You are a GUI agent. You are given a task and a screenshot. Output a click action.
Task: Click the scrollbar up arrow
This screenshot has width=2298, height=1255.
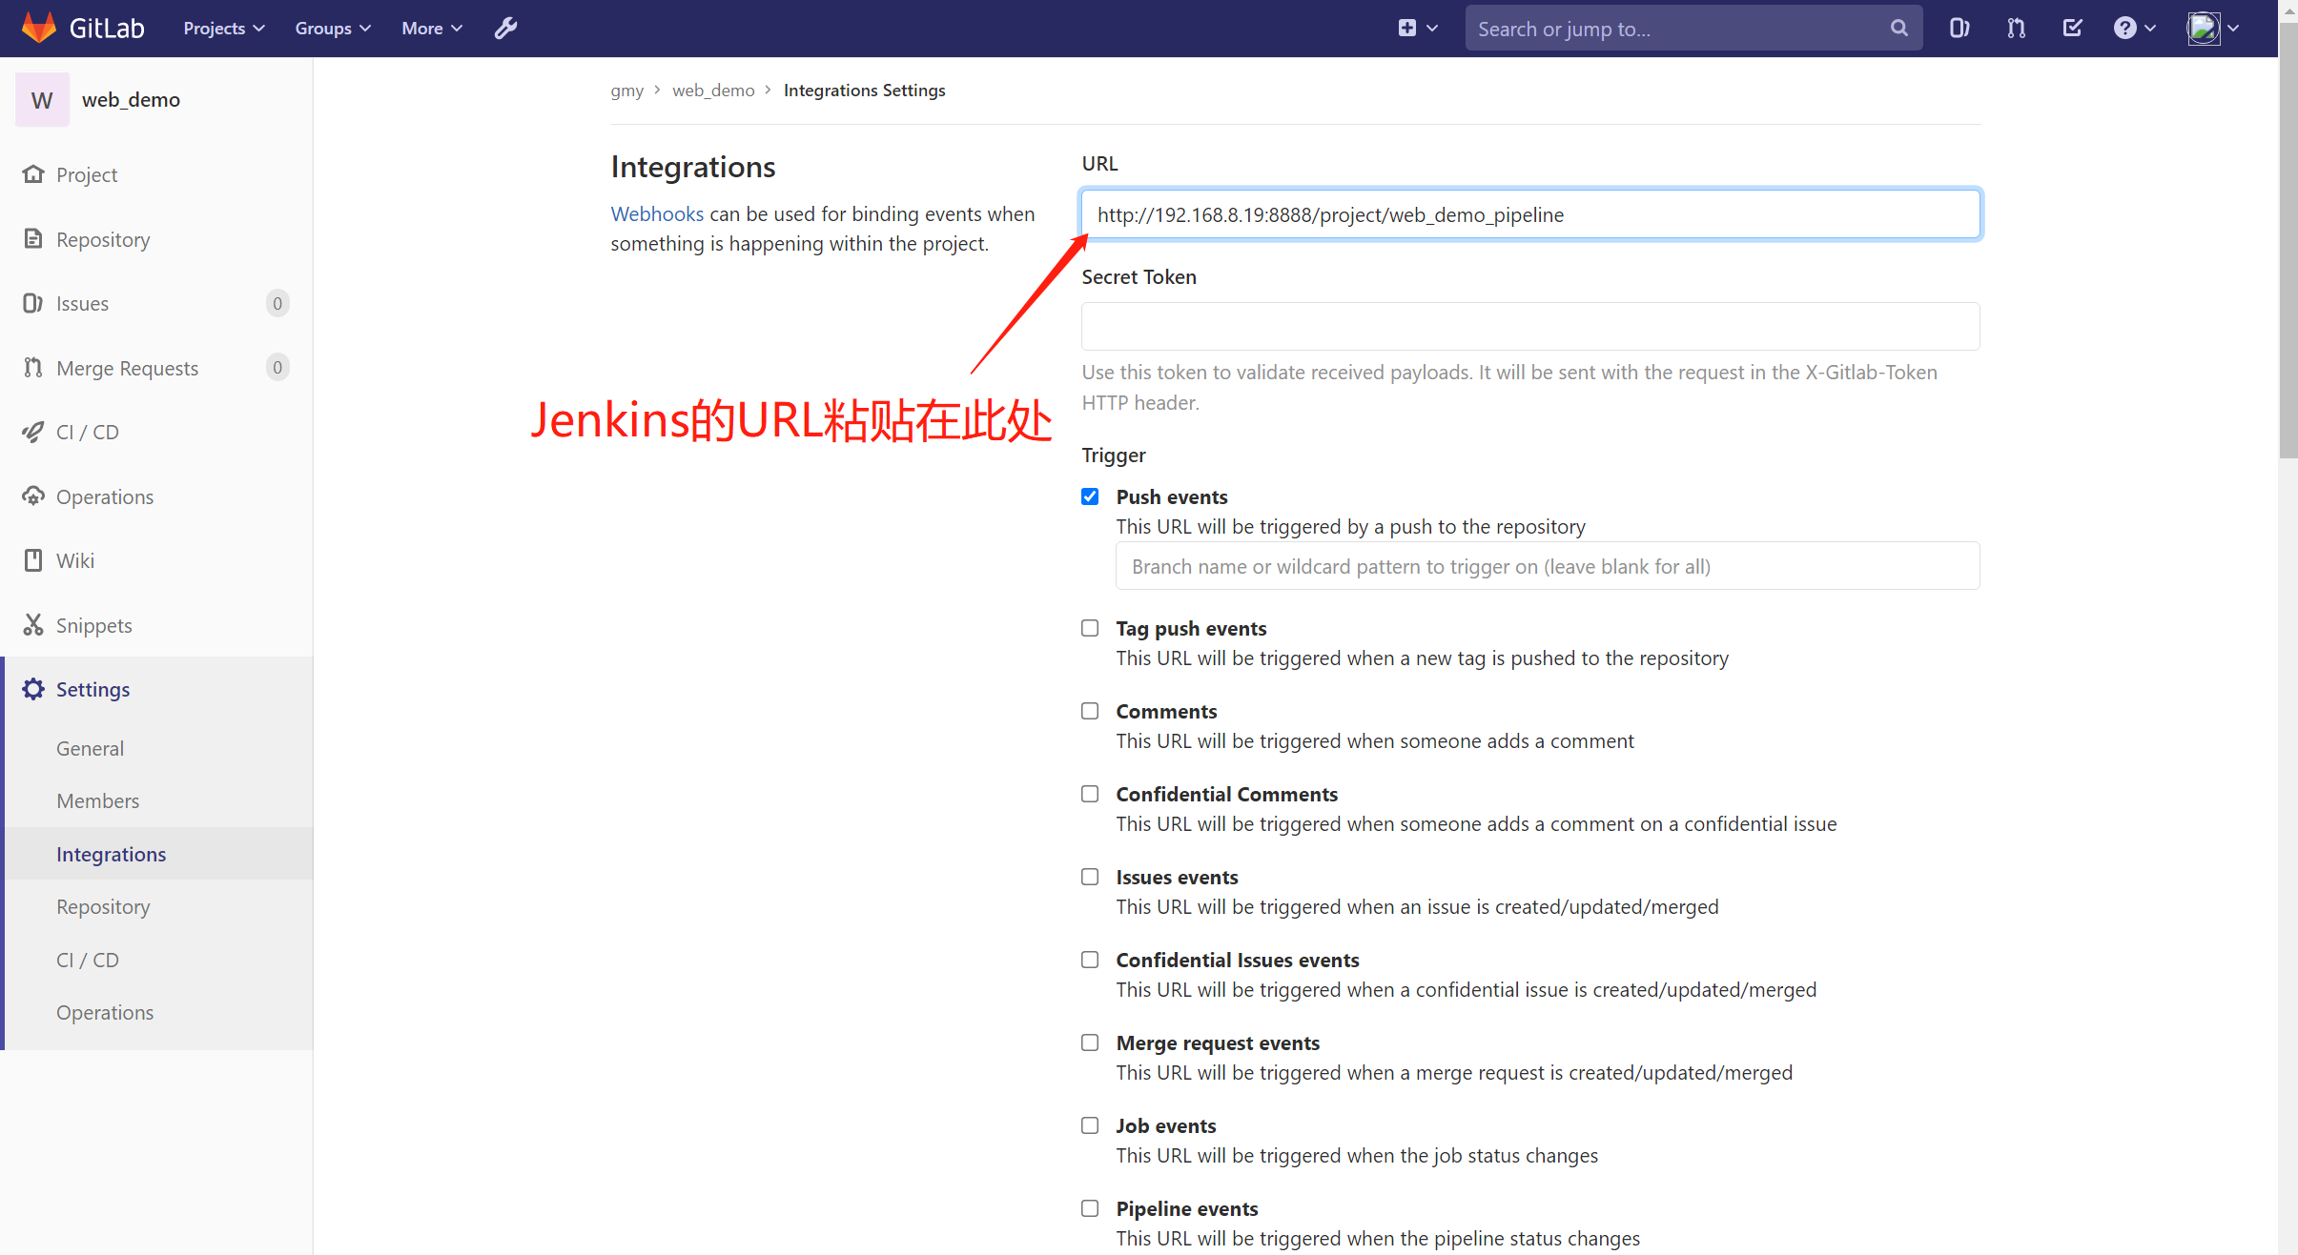click(x=2288, y=10)
